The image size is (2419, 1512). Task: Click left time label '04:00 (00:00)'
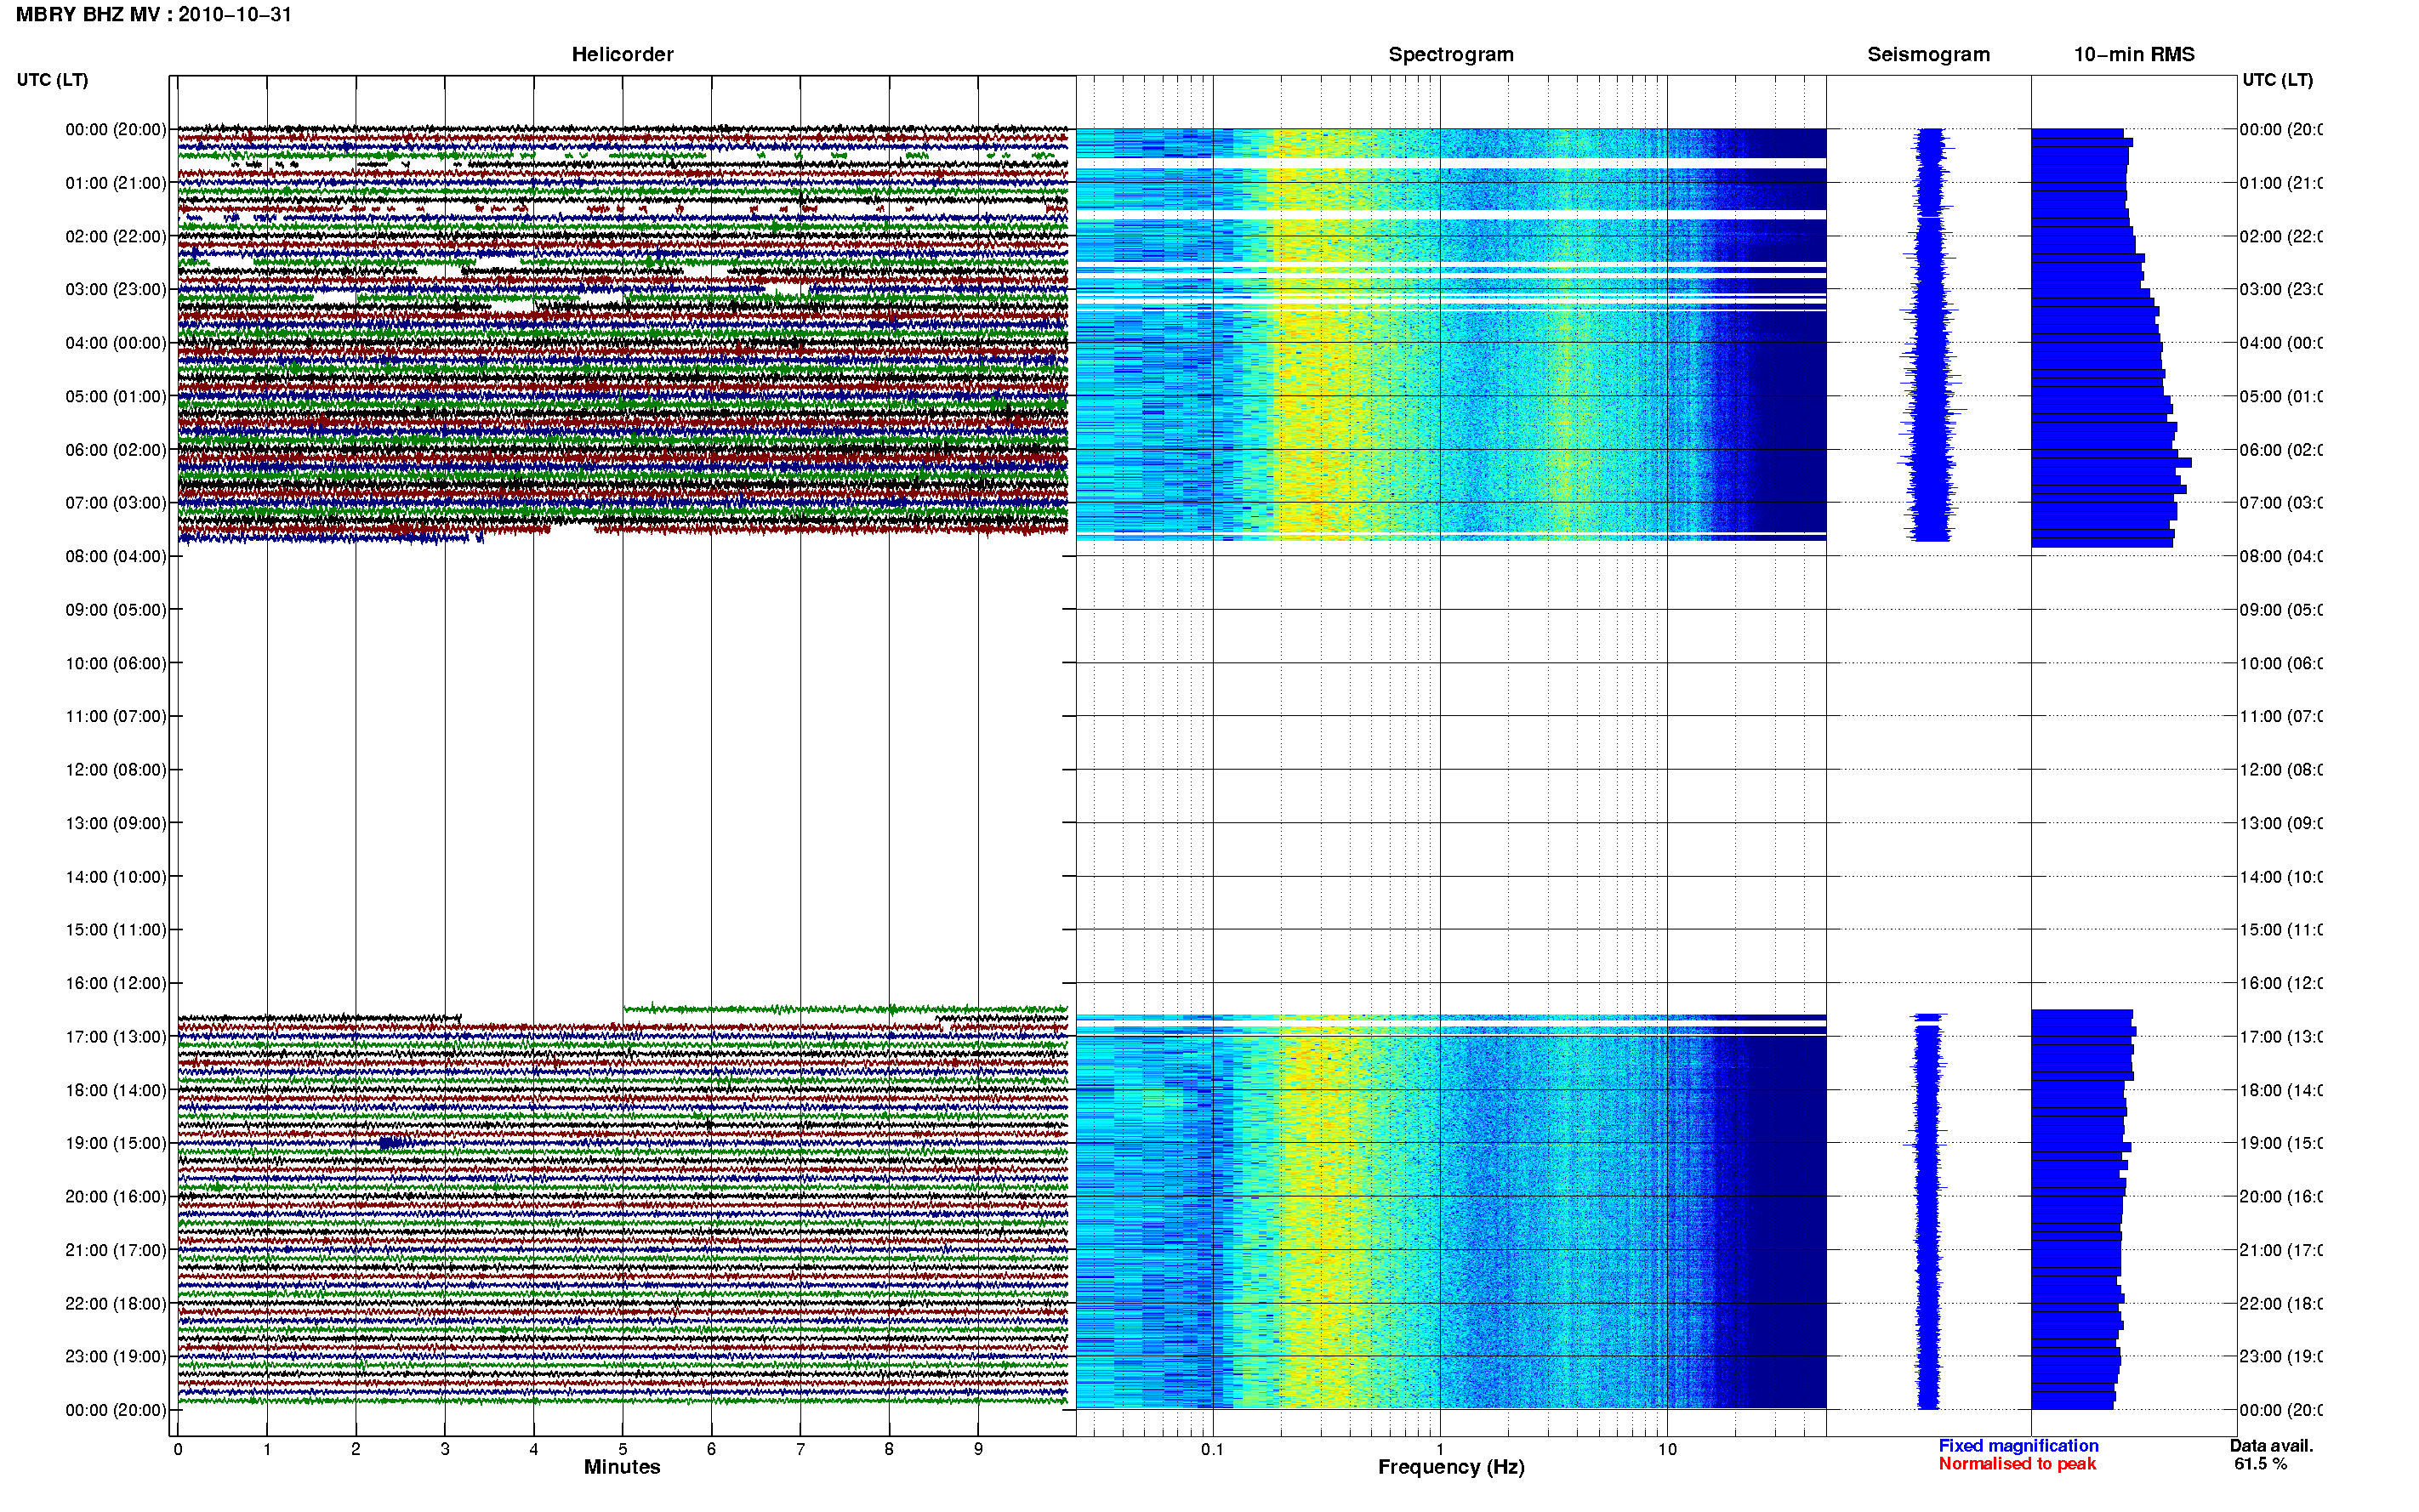click(116, 343)
